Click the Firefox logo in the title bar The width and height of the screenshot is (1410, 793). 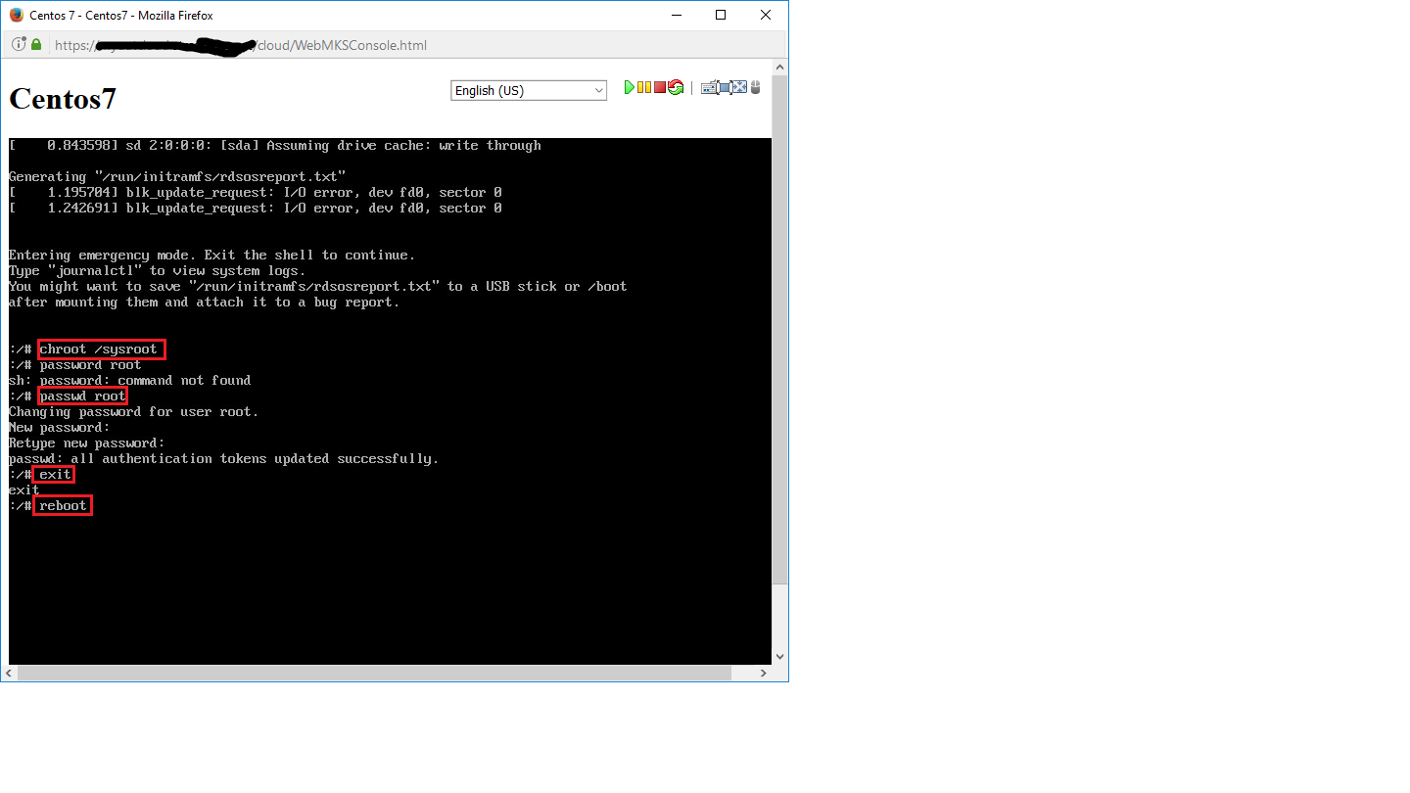click(16, 15)
